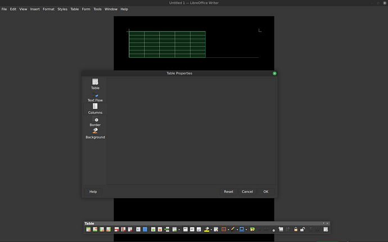Expand the Optimize Size dropdown arrow
Screen dimensions: 388x242
[179, 230]
